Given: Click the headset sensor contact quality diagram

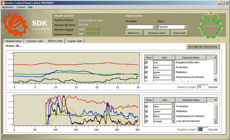Looking at the screenshot, I should (210, 25).
